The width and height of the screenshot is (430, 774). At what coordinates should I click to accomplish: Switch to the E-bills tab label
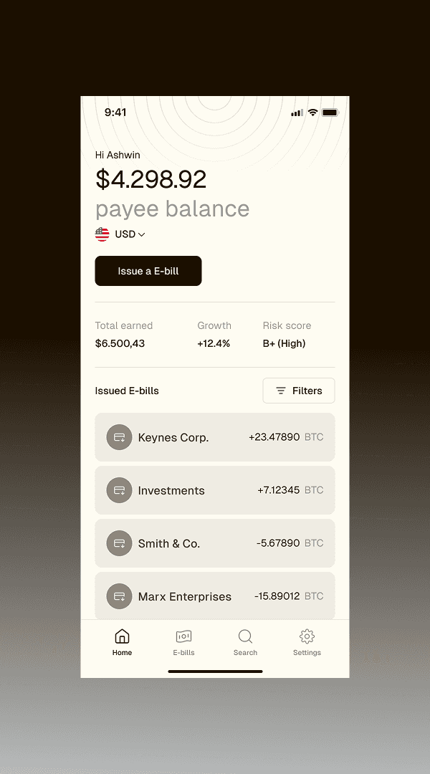183,653
